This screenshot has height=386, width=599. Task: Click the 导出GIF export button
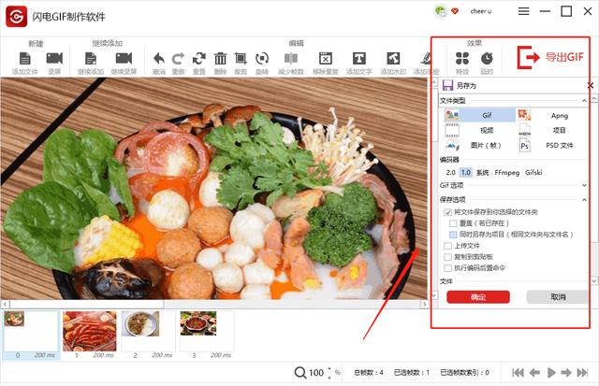(x=550, y=58)
